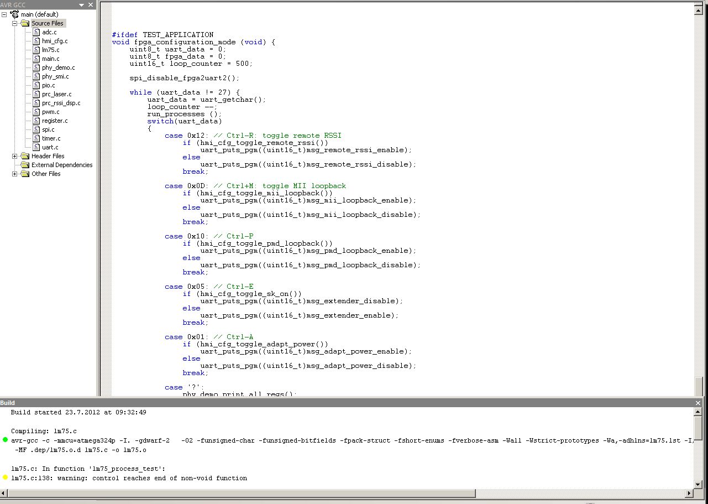Image resolution: width=708 pixels, height=504 pixels.
Task: Select the phy_smi.c file icon
Action: (x=36, y=76)
